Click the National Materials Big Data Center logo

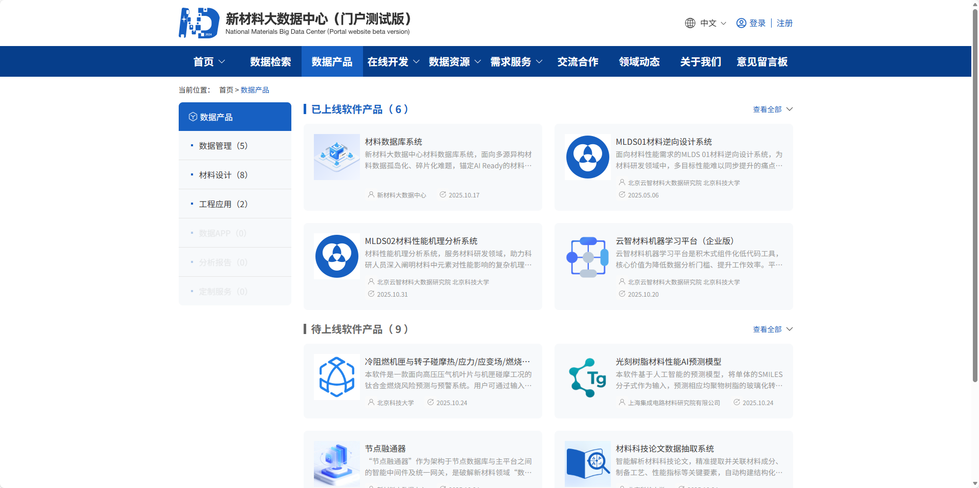[199, 23]
